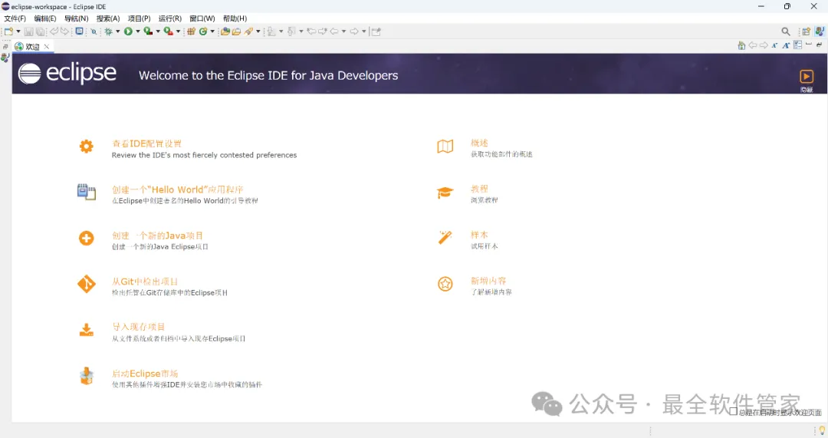This screenshot has width=828, height=438.
Task: Click the Save All toolbar icon
Action: 40,31
